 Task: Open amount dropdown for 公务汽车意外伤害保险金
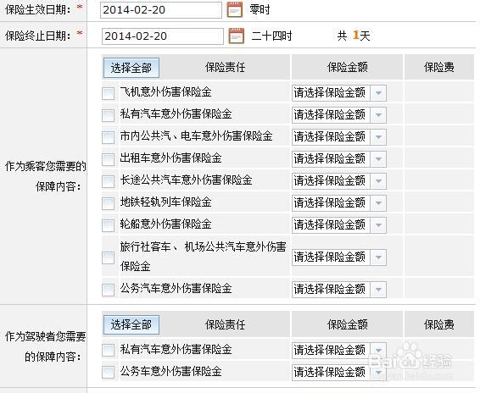(339, 290)
